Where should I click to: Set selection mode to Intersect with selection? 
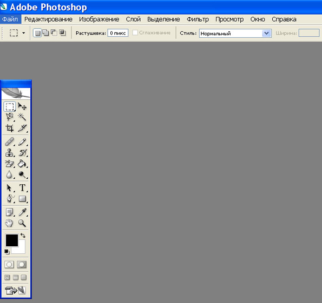point(62,33)
